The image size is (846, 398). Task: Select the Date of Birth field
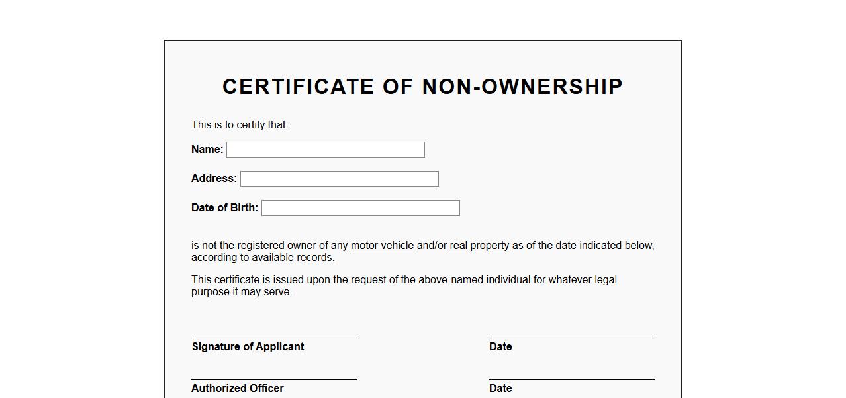coord(360,208)
